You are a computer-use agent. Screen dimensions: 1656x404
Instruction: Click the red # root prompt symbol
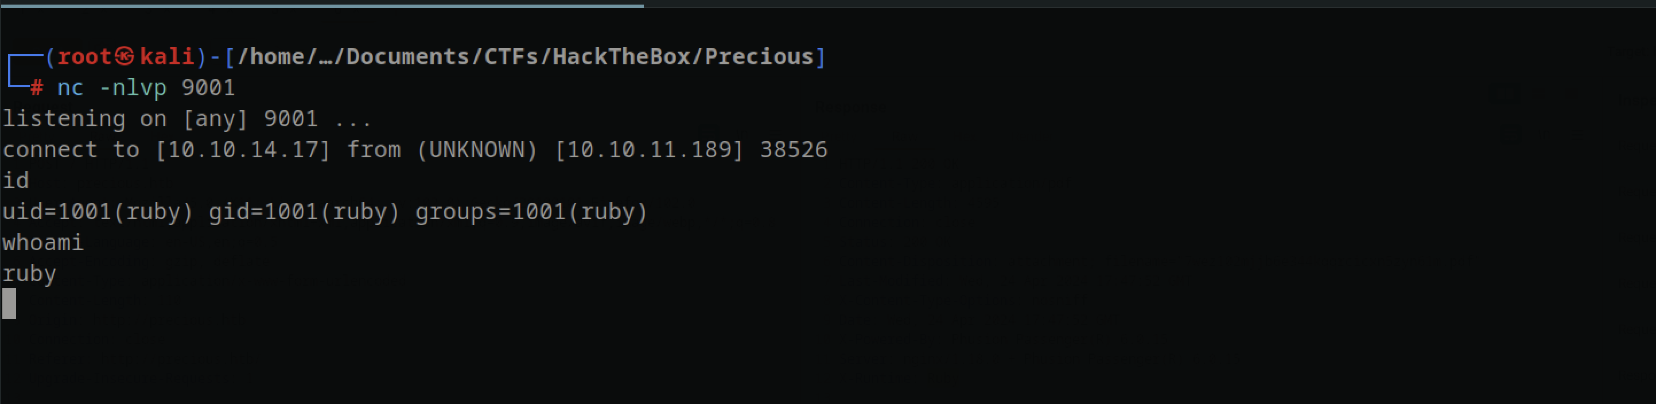click(37, 88)
